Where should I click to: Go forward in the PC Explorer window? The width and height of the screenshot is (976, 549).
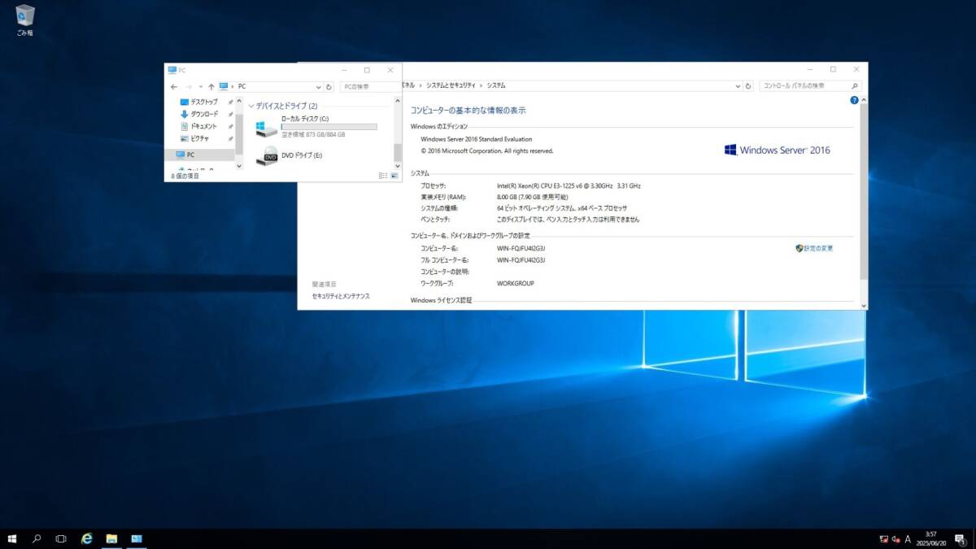coord(189,86)
